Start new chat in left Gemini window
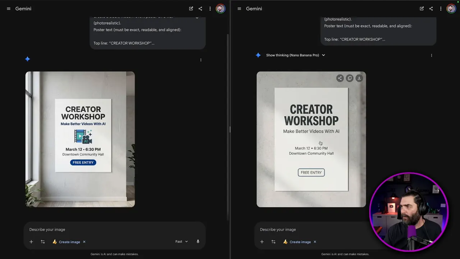 coord(191,9)
